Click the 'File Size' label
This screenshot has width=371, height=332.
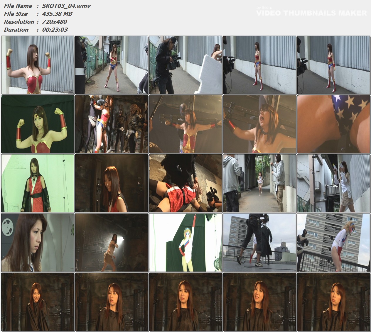click(16, 14)
